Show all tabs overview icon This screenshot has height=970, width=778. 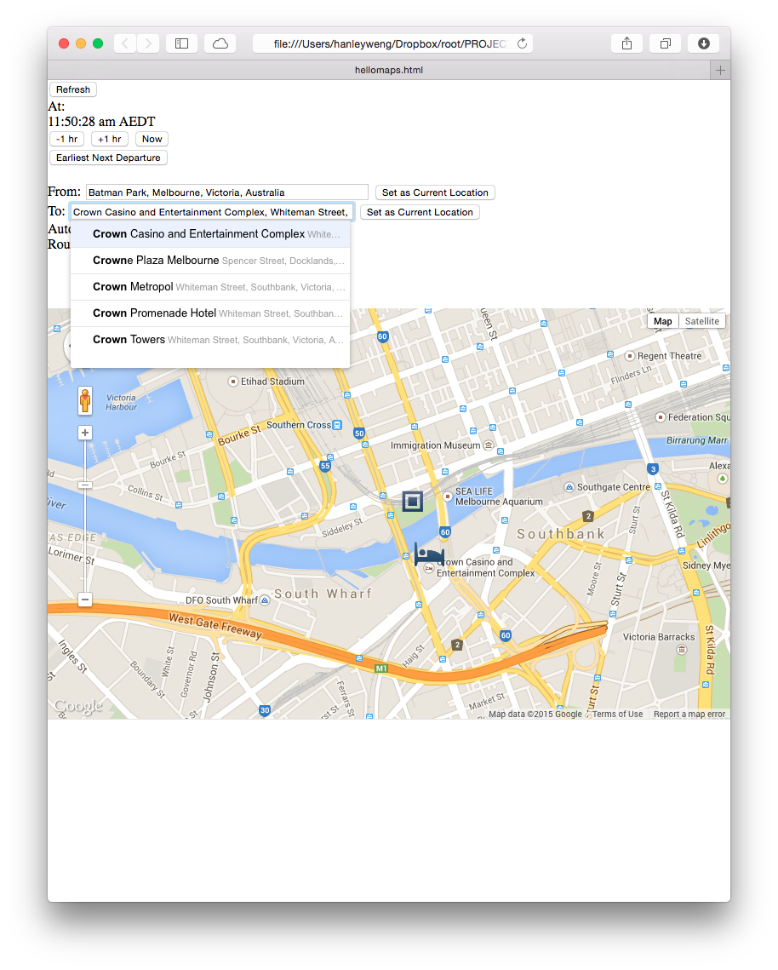coord(666,43)
